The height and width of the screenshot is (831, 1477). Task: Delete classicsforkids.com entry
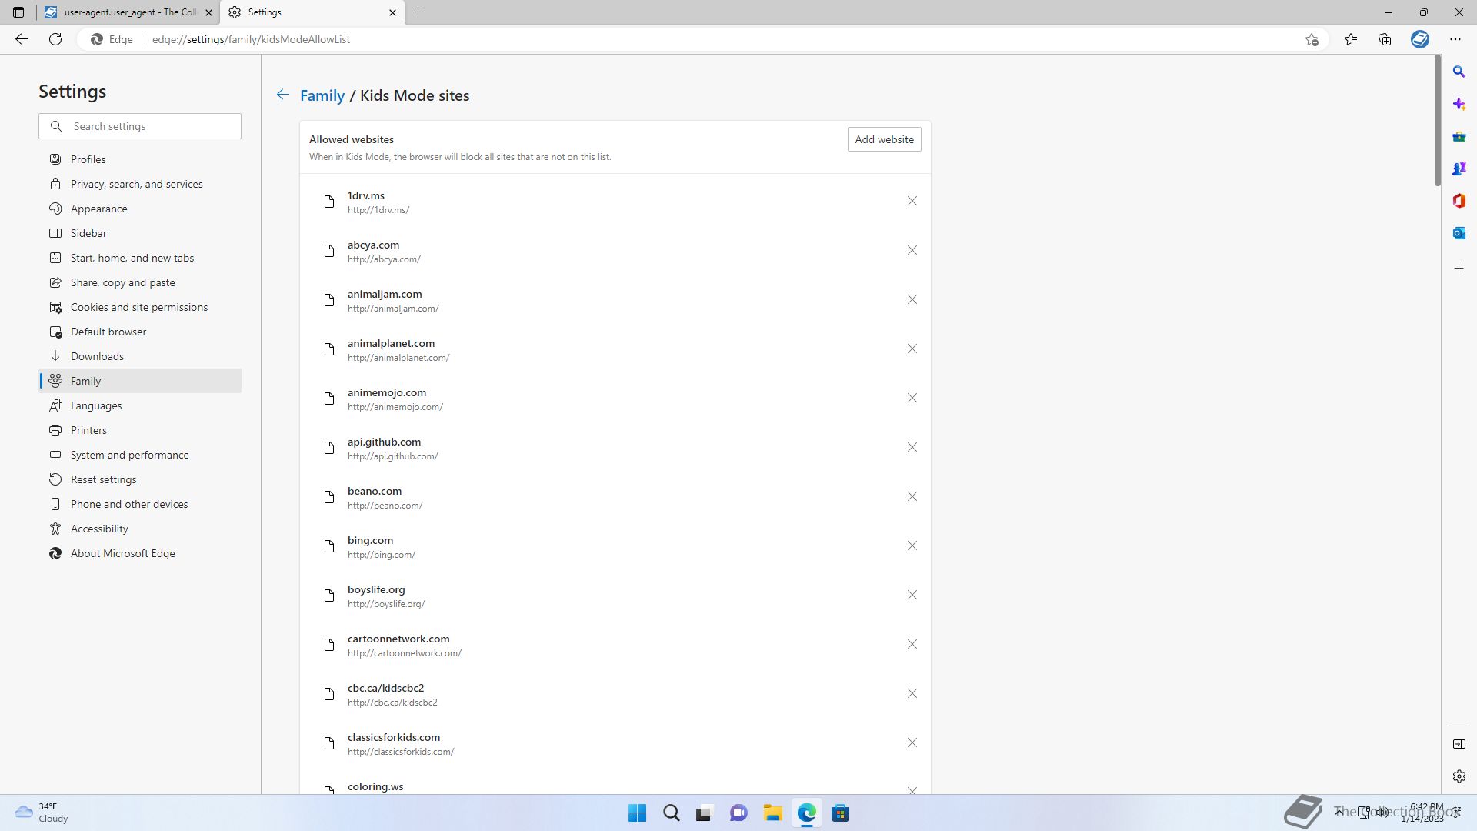912,743
